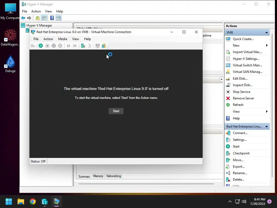Click the Share resources icon in VM toolbar
Viewport: 277px width, 208px height.
pyautogui.click(x=104, y=46)
